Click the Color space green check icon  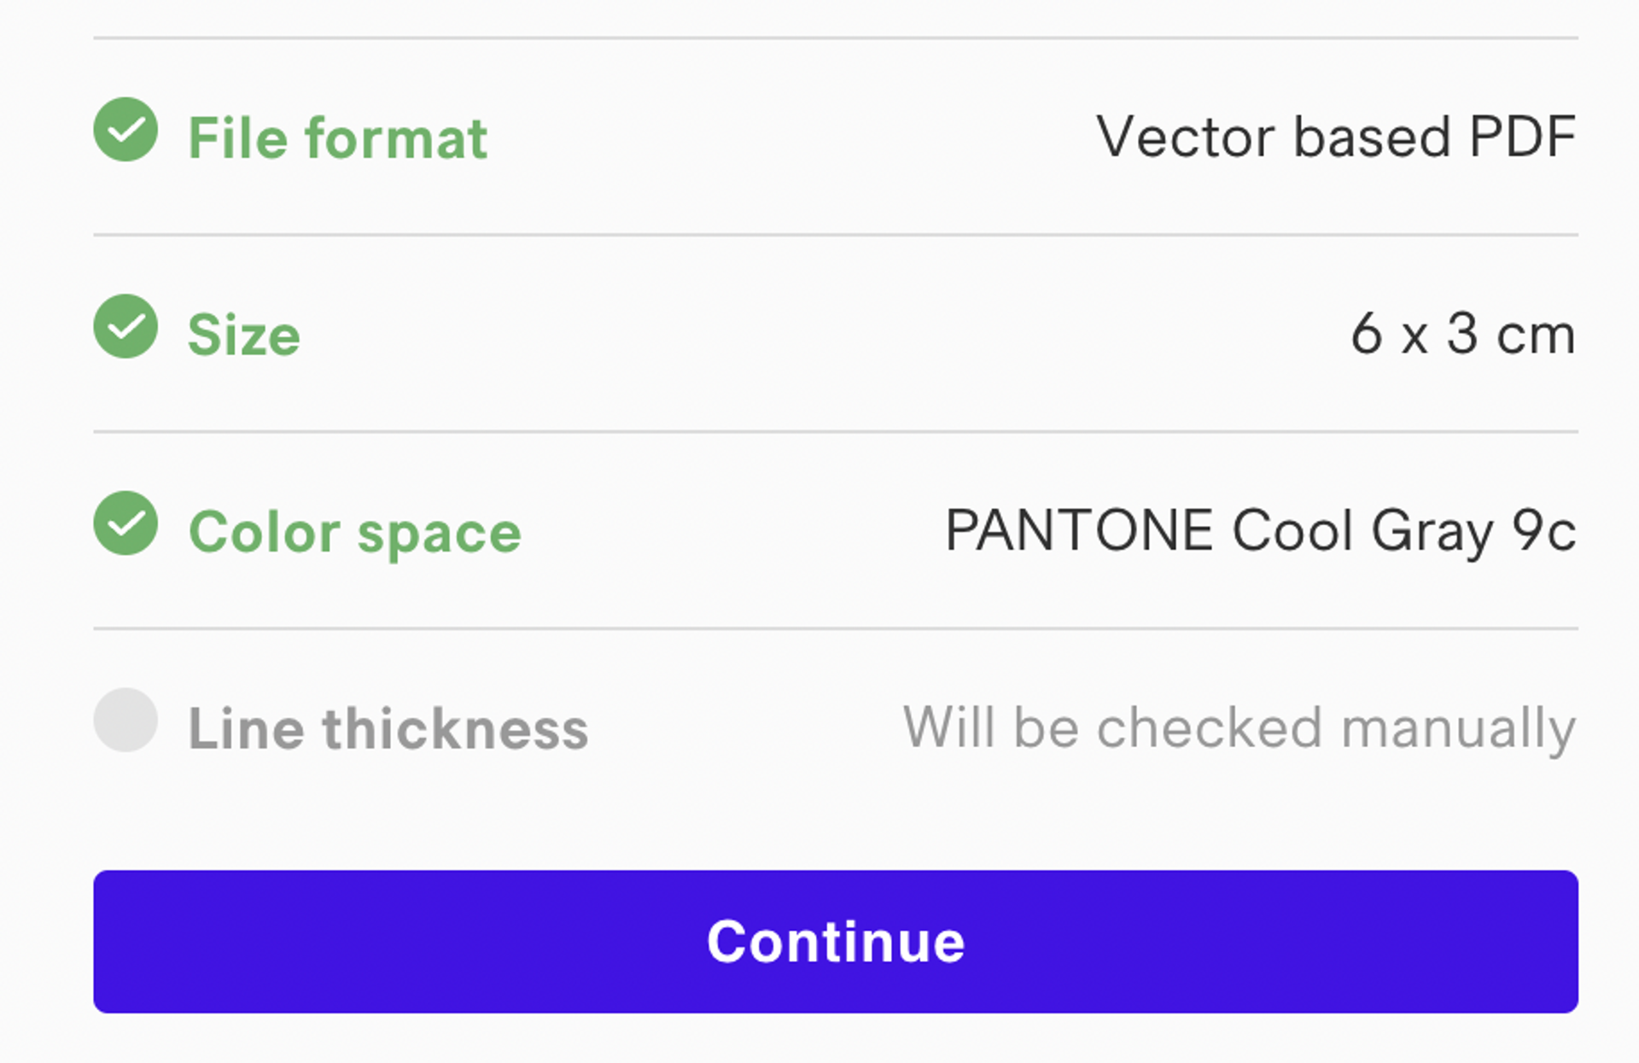[x=125, y=523]
